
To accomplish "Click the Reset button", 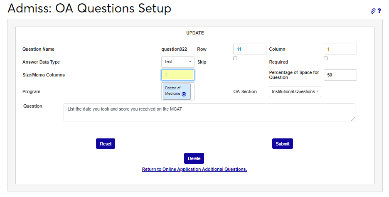I will [106, 144].
